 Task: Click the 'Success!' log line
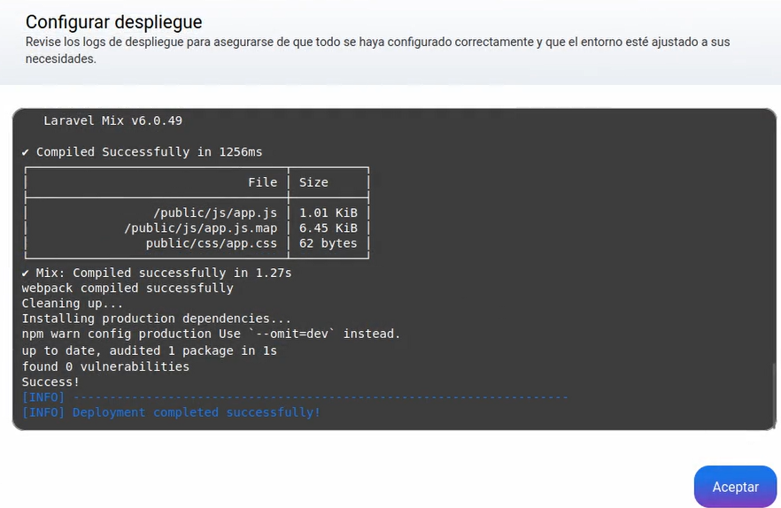tap(50, 382)
